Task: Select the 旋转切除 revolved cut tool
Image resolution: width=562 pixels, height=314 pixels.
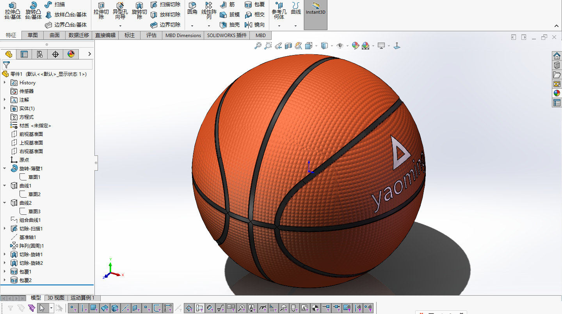Action: 139,11
